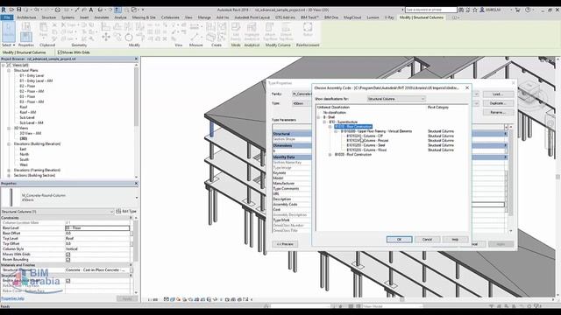Click the sign-in user icon in title bar
The height and width of the screenshot is (315, 561).
[482, 10]
